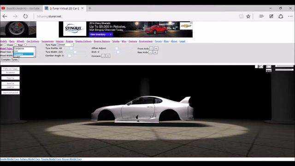Viewport: 295px width, 166px height.
Task: Open the Misc menu link
Action: click(124, 41)
